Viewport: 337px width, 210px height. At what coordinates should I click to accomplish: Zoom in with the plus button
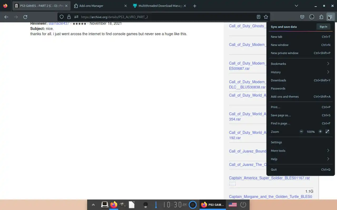pyautogui.click(x=320, y=132)
